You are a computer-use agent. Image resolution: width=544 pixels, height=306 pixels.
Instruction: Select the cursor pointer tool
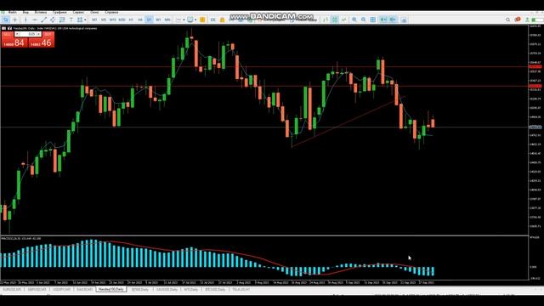[x=6, y=20]
